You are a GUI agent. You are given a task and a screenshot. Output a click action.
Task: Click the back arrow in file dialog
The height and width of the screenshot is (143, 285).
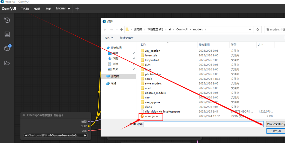coord(105,30)
